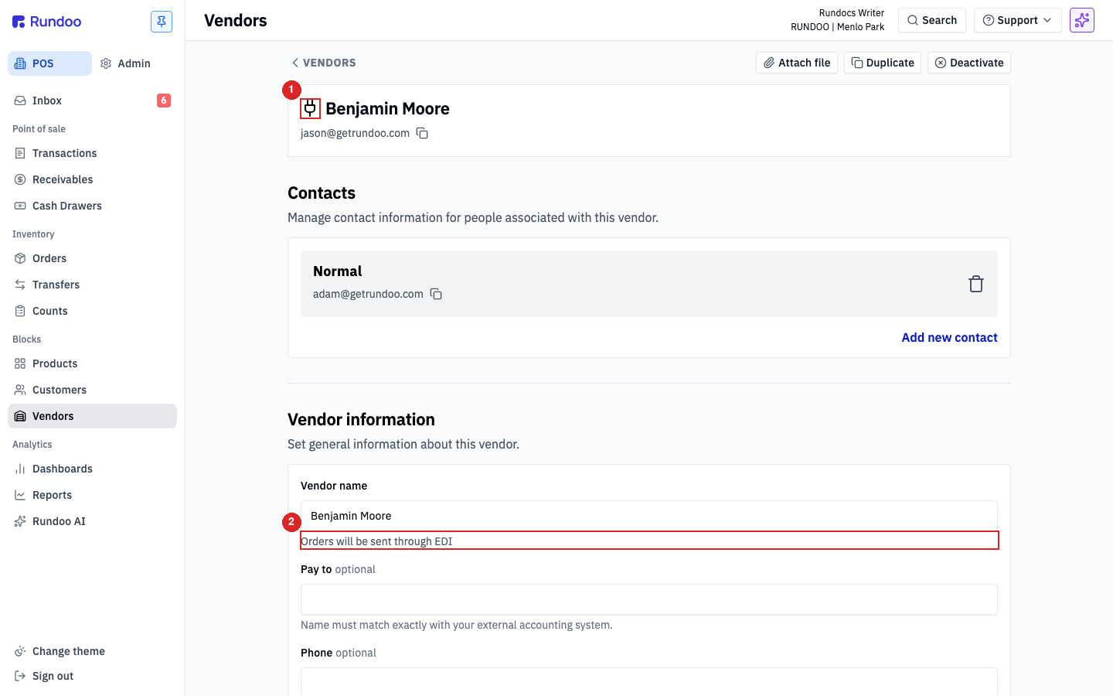Switch to the Admin tab

126,63
